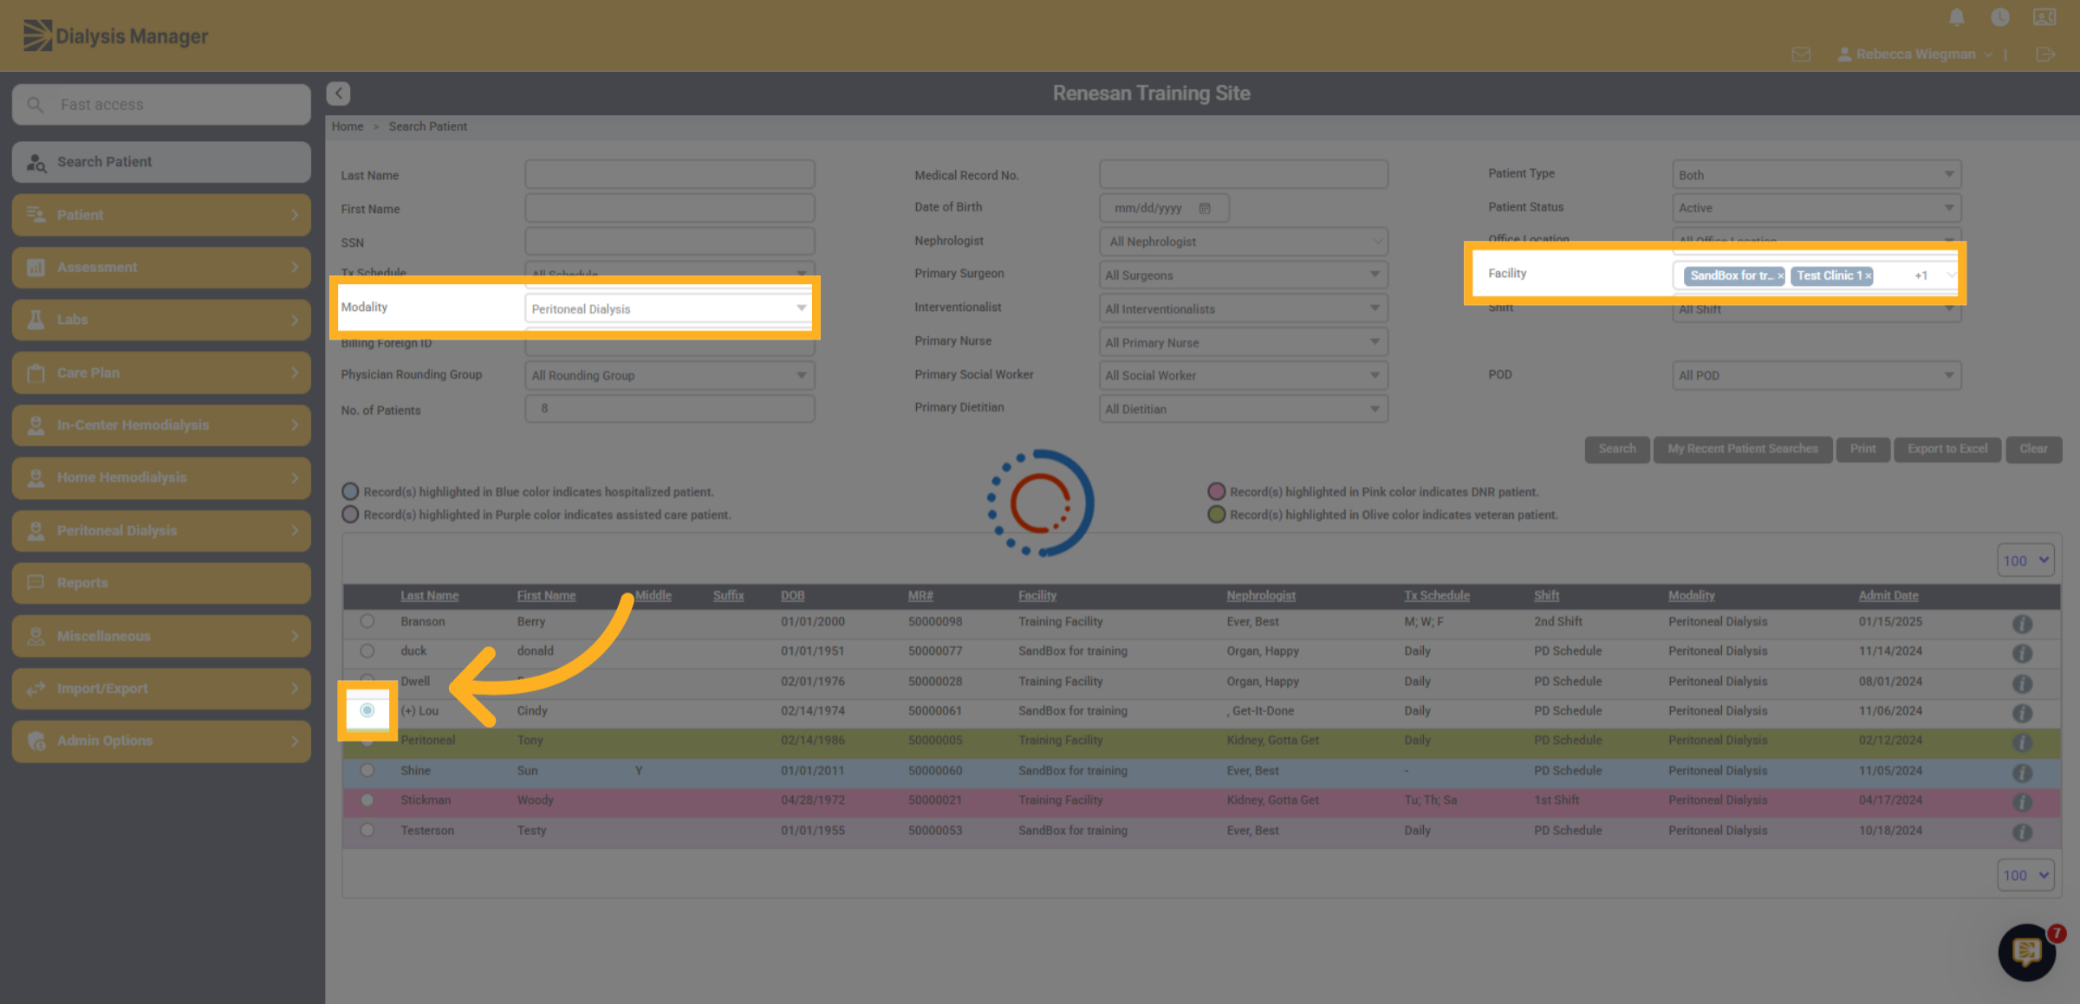Open the chat support widget
This screenshot has width=2080, height=1004.
tap(2027, 951)
